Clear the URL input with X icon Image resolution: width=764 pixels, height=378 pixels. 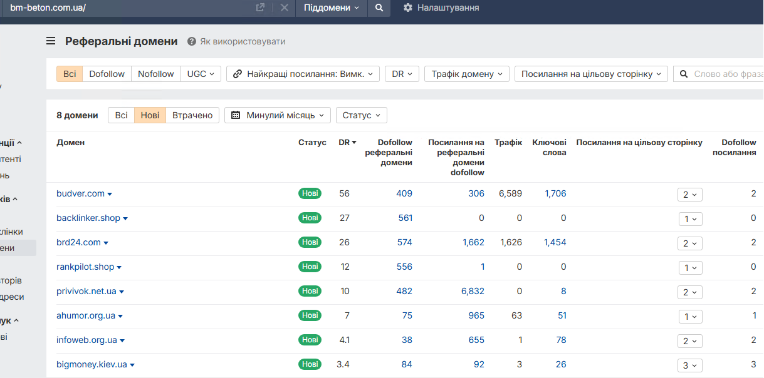click(284, 8)
